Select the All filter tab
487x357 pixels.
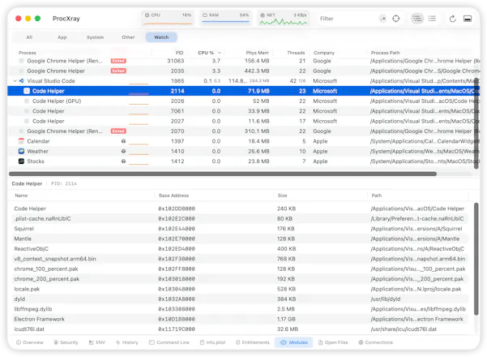tap(29, 37)
